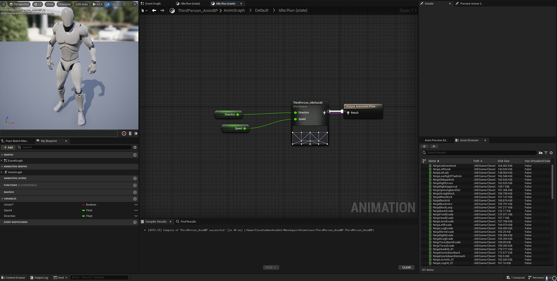Screen dimensions: 557x281
Task: Add a new variable with plus icon
Action: click(x=135, y=199)
